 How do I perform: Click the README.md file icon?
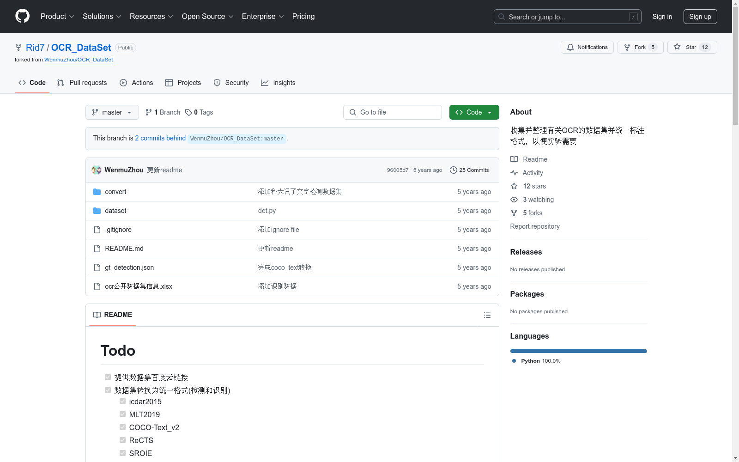(97, 249)
